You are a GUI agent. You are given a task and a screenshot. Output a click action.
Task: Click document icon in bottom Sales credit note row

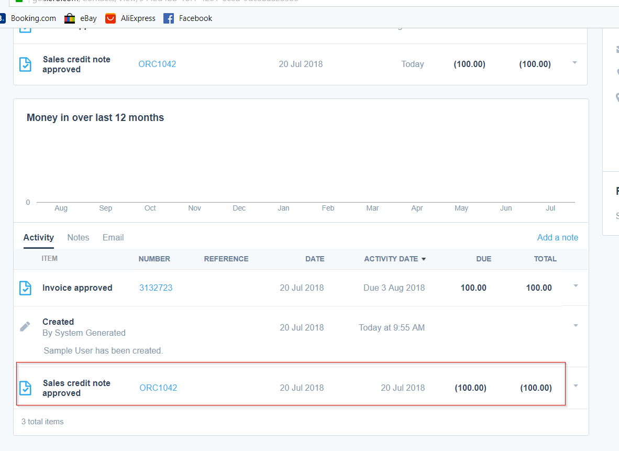click(x=25, y=388)
